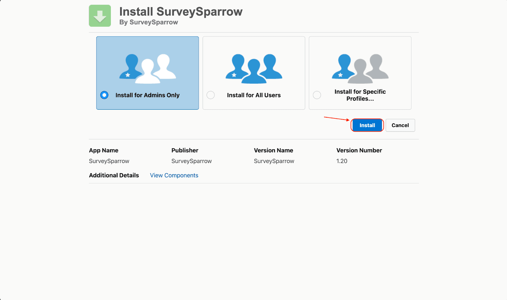Click the green download arrow icon
This screenshot has width=507, height=300.
click(x=100, y=16)
